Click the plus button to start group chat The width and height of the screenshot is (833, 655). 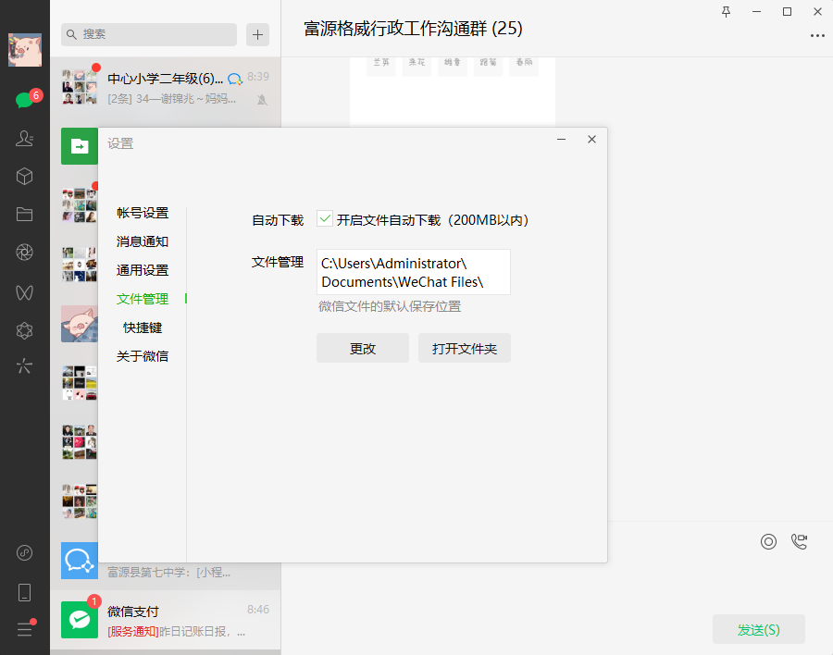257,34
